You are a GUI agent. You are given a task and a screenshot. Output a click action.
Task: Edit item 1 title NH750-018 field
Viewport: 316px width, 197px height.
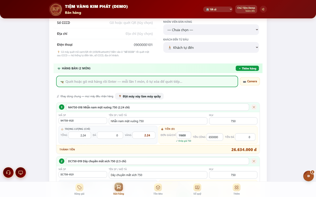[x=157, y=107]
